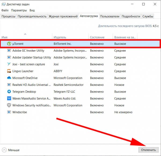The height and width of the screenshot is (156, 161).
Task: Sort by the Издатель column header
Action: 60,37
